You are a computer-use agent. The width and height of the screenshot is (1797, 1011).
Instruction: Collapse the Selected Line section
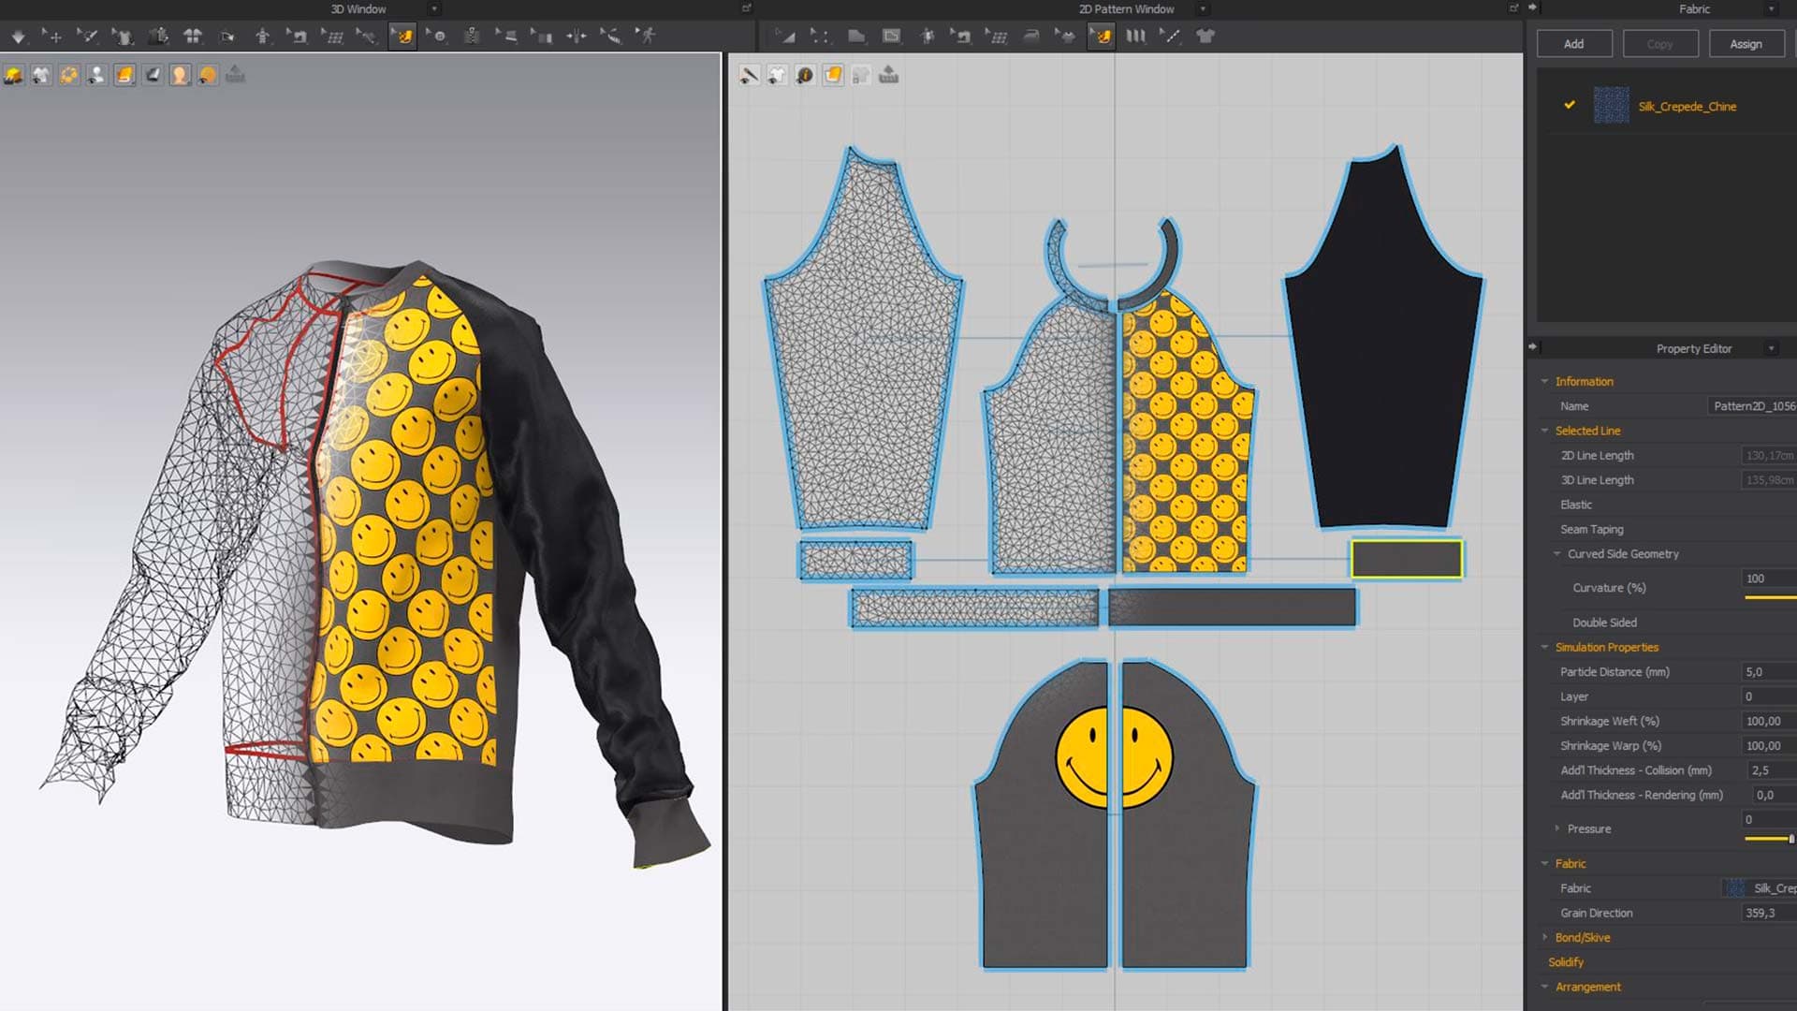1544,431
